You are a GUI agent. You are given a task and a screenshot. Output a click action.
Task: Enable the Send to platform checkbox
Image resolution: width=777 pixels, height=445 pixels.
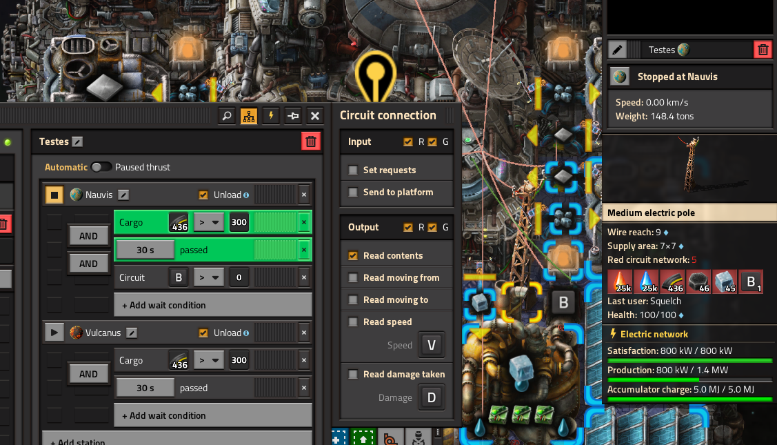point(353,192)
